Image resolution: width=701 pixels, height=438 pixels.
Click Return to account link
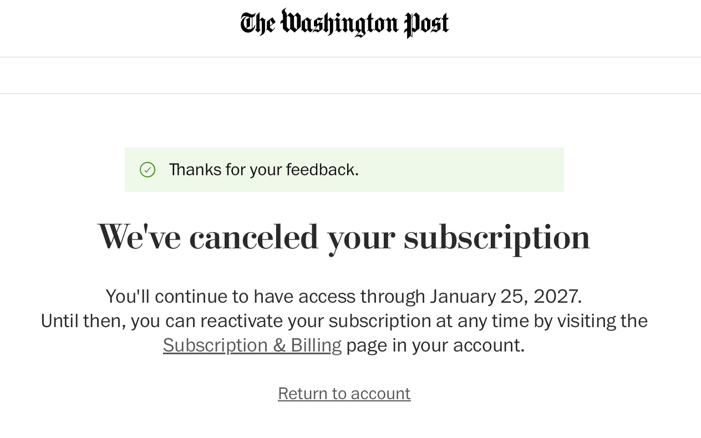pyautogui.click(x=344, y=394)
